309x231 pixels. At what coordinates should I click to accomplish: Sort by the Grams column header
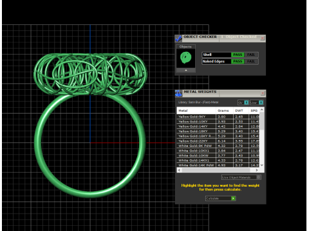(225, 110)
